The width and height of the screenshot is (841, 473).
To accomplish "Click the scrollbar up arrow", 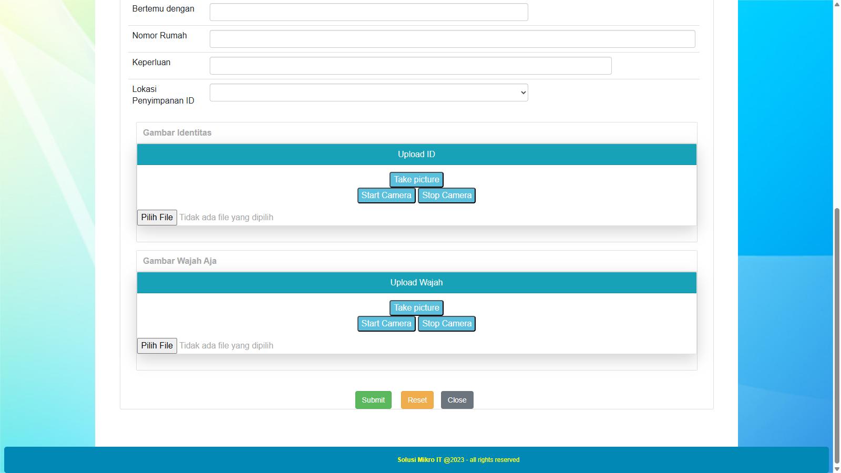I will pos(837,4).
